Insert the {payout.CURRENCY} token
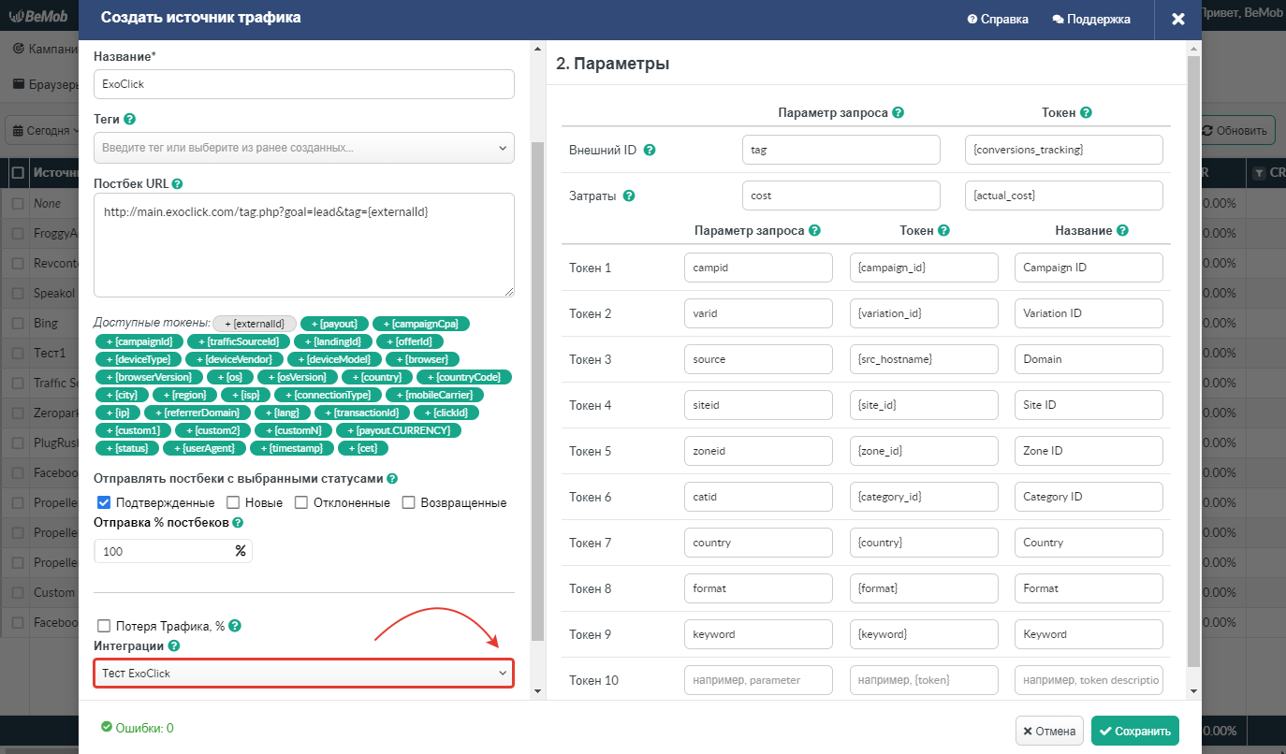Viewport: 1286px width, 754px height. point(398,430)
